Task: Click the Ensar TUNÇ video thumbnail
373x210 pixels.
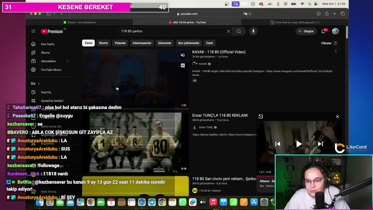Action: [x=136, y=142]
